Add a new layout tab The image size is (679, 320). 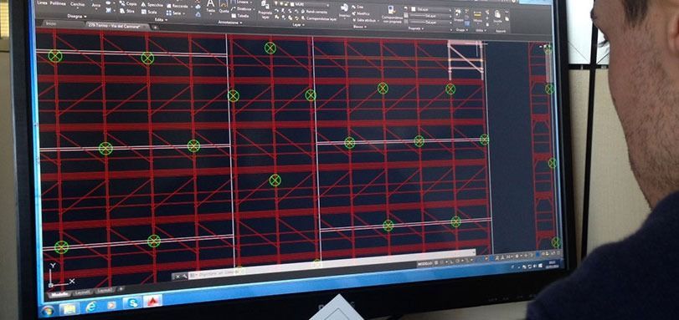121,288
